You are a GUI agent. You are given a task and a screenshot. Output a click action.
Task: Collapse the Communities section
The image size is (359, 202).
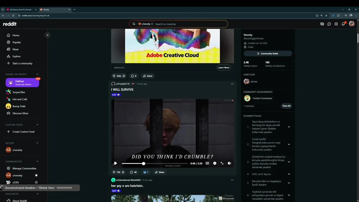[x=37, y=162]
